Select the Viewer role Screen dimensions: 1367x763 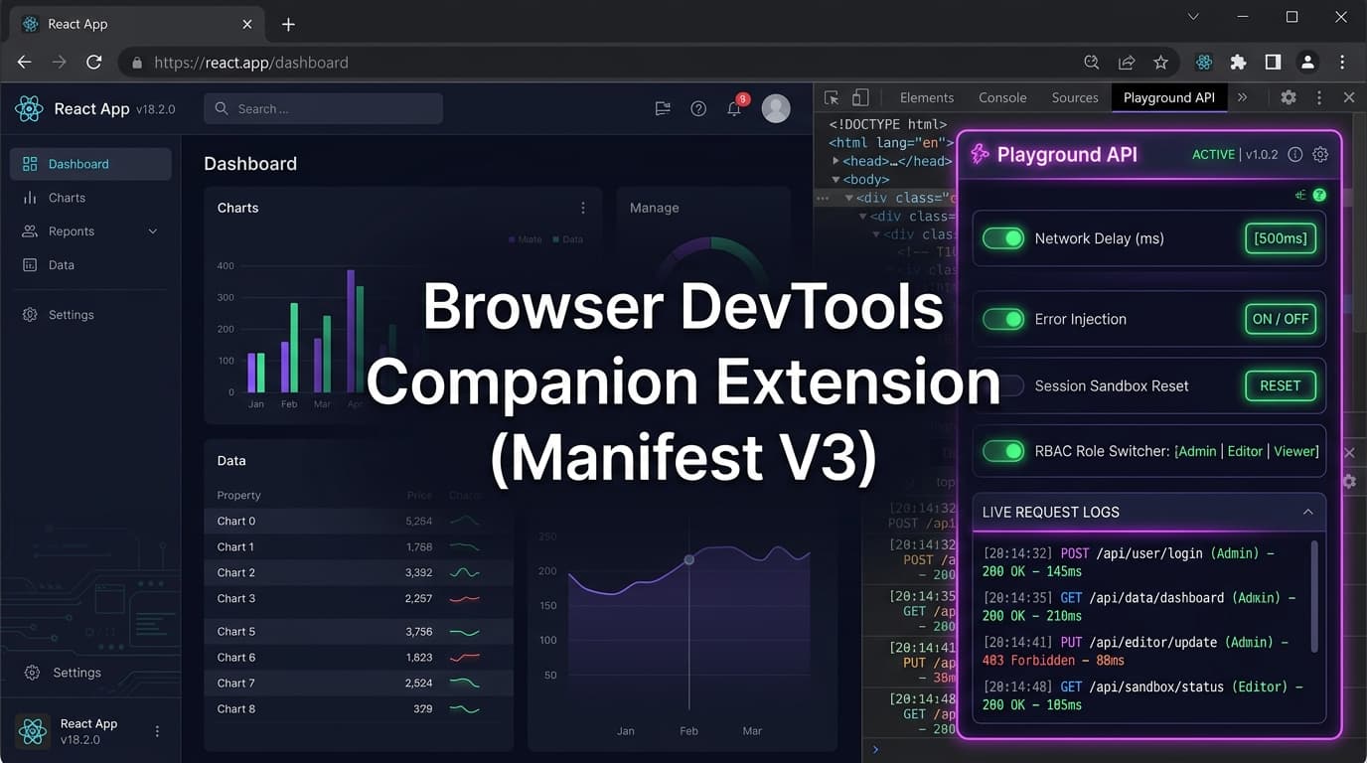pos(1295,451)
